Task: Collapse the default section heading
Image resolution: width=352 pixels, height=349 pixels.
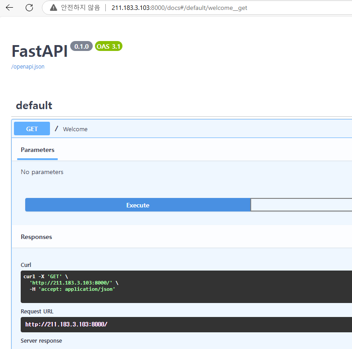Action: tap(34, 105)
